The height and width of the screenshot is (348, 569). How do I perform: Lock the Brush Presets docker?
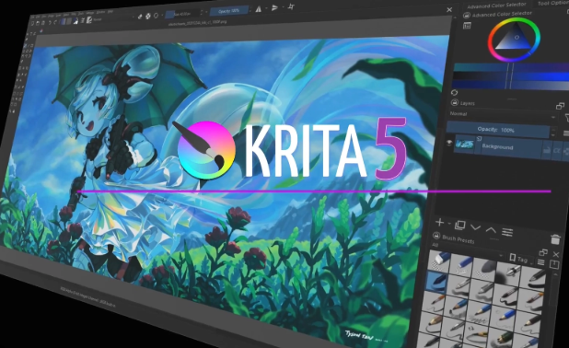click(436, 236)
